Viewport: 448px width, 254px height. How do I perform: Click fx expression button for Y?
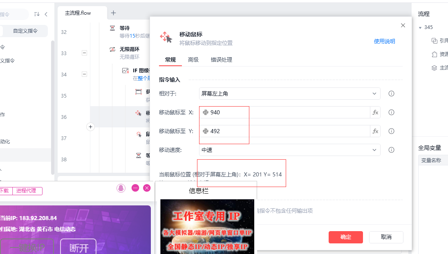click(x=375, y=131)
